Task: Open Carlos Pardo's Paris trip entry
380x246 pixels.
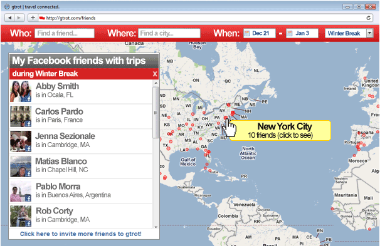Action: tap(81, 116)
